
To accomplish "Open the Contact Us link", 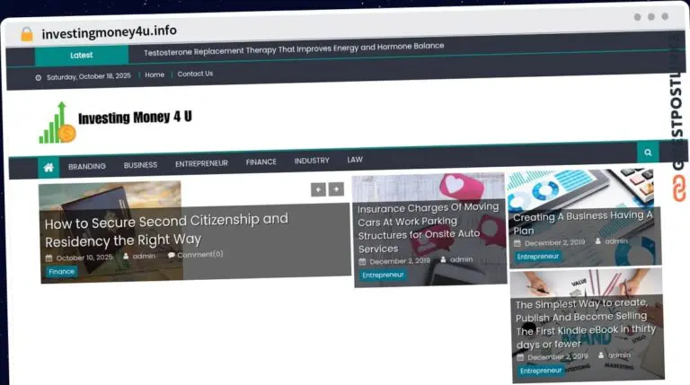I will [195, 74].
